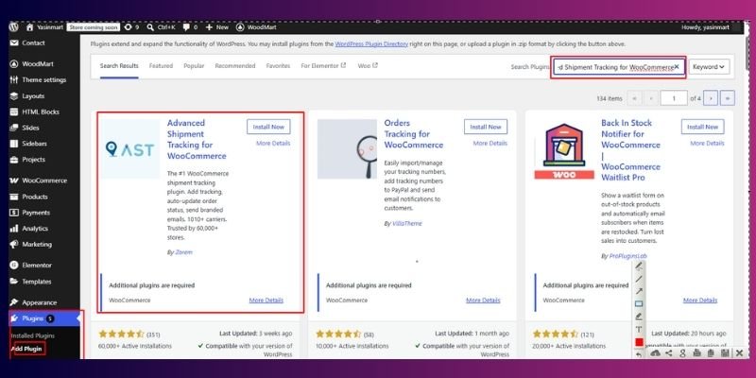Share screenshot via share icon
The image size is (756, 378).
[x=669, y=353]
